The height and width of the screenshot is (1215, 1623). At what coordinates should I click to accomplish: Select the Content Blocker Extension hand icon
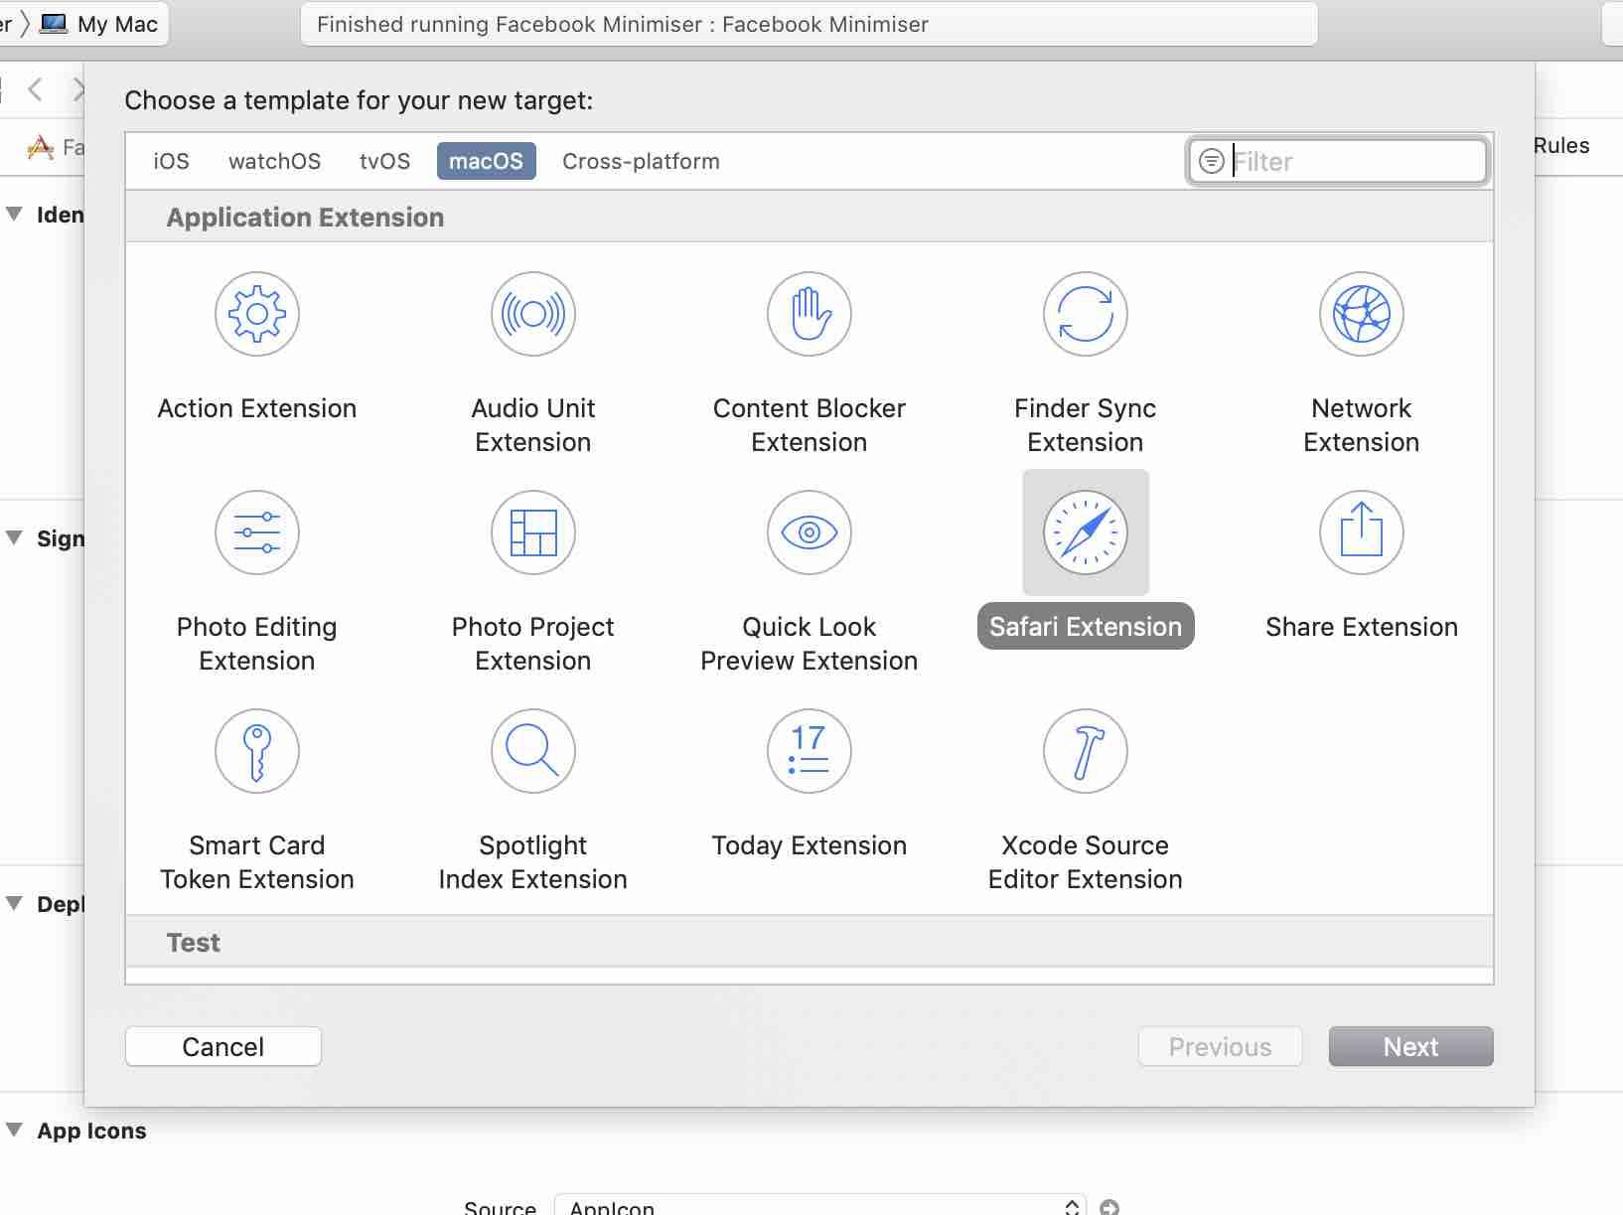[x=810, y=314]
